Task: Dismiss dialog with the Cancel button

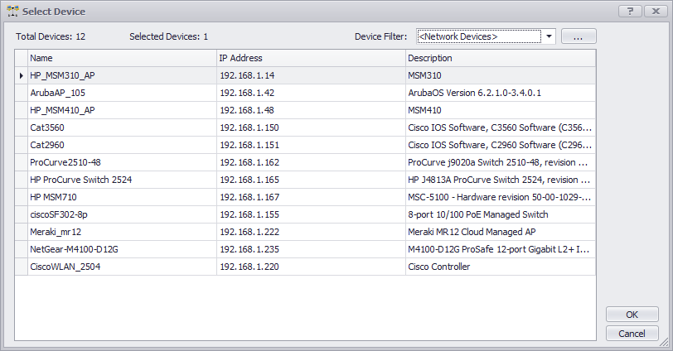Action: pyautogui.click(x=632, y=334)
